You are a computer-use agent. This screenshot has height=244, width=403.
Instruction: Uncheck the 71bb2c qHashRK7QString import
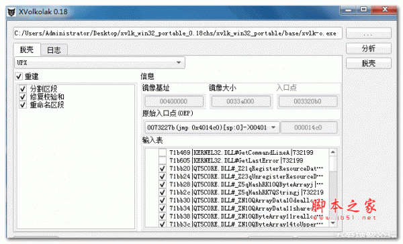pyautogui.click(x=163, y=192)
